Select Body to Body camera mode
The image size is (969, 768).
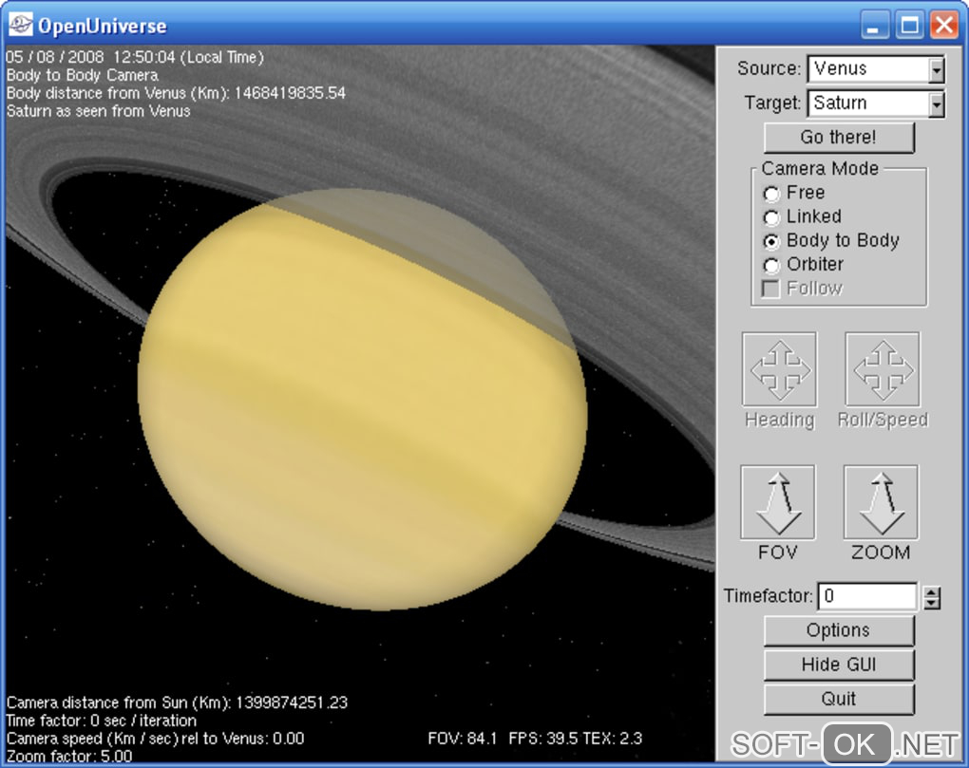point(772,242)
